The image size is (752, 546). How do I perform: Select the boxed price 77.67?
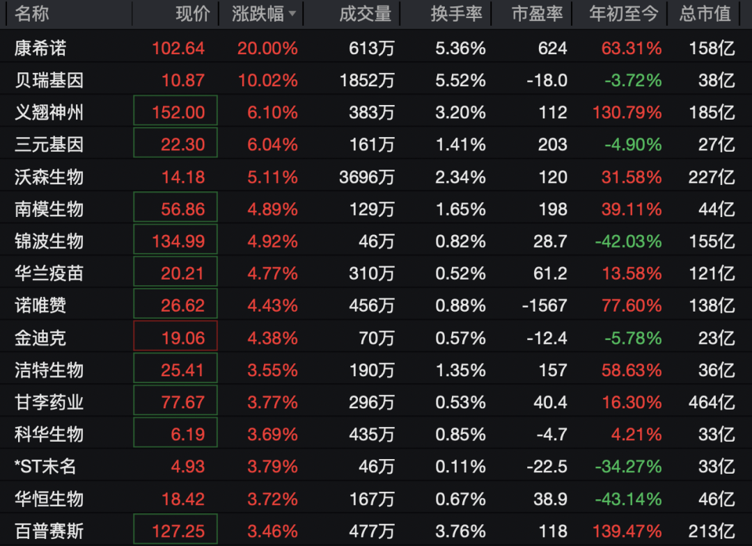point(175,400)
